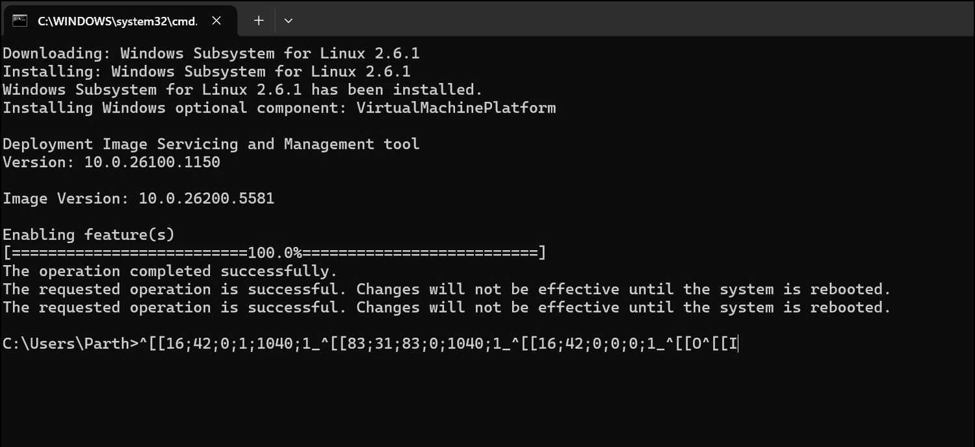Click the 'Enabling feature(s)' line
The image size is (975, 447).
tap(88, 235)
